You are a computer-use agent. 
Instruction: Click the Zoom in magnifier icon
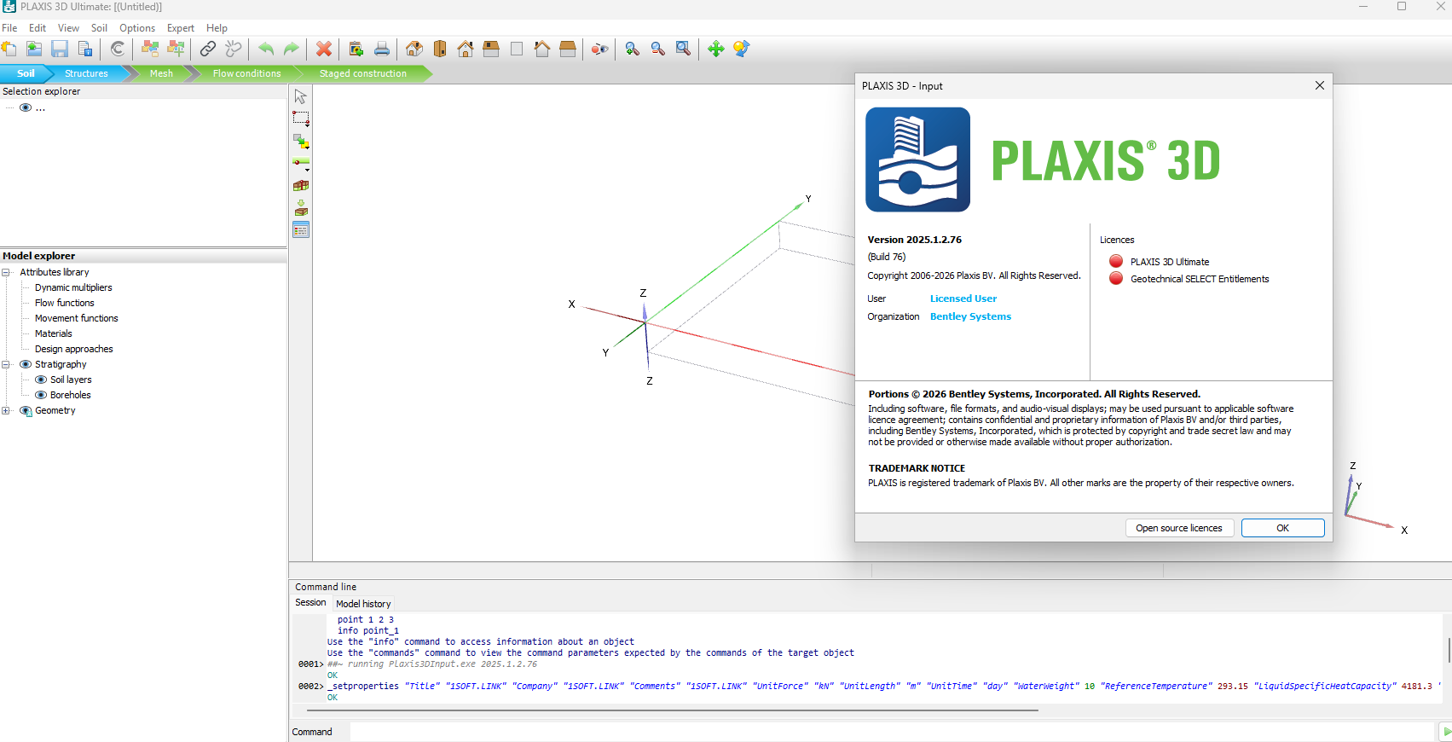[x=633, y=49]
